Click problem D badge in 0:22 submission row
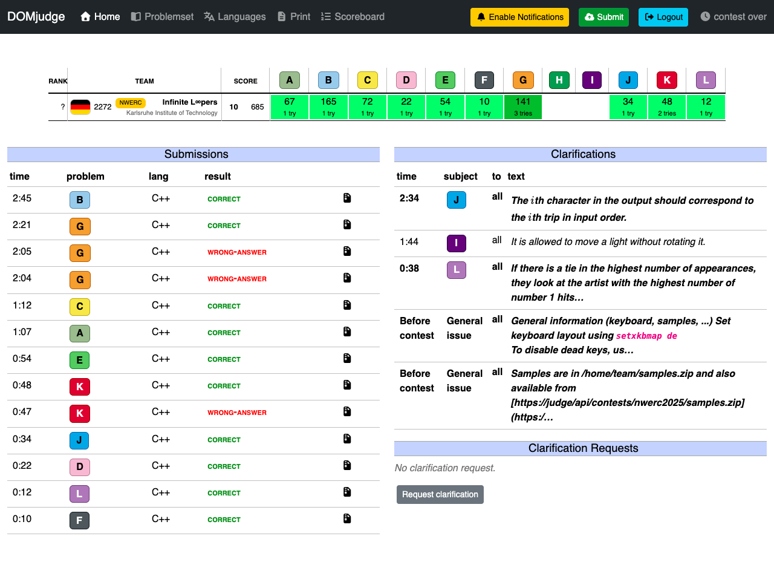 tap(80, 467)
